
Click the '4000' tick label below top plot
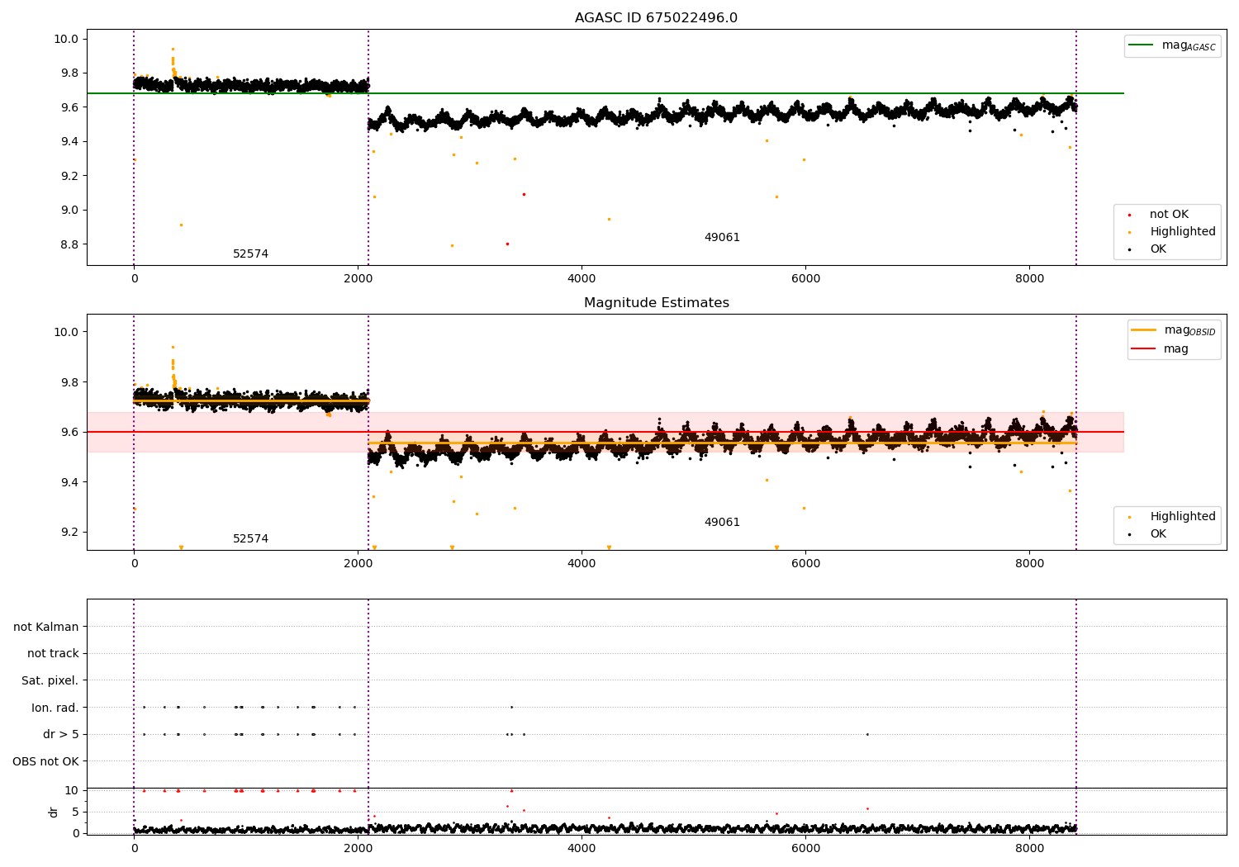(x=582, y=279)
